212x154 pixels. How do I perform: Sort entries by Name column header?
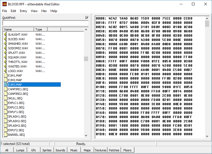point(18,29)
